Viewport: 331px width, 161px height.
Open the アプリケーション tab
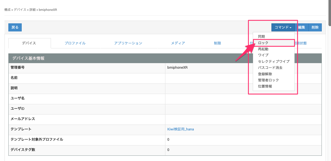tap(128, 43)
